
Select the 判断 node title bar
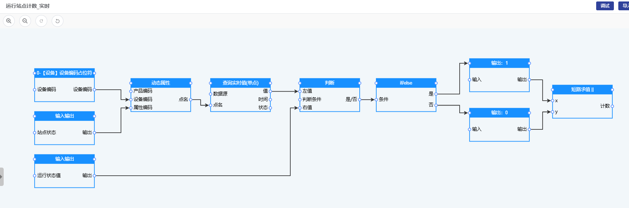[x=329, y=83]
